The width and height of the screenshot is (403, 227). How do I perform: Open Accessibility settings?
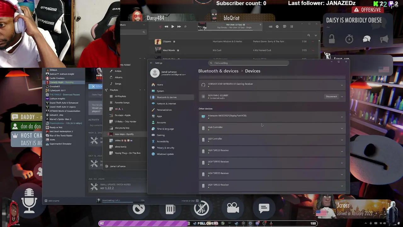click(173, 141)
